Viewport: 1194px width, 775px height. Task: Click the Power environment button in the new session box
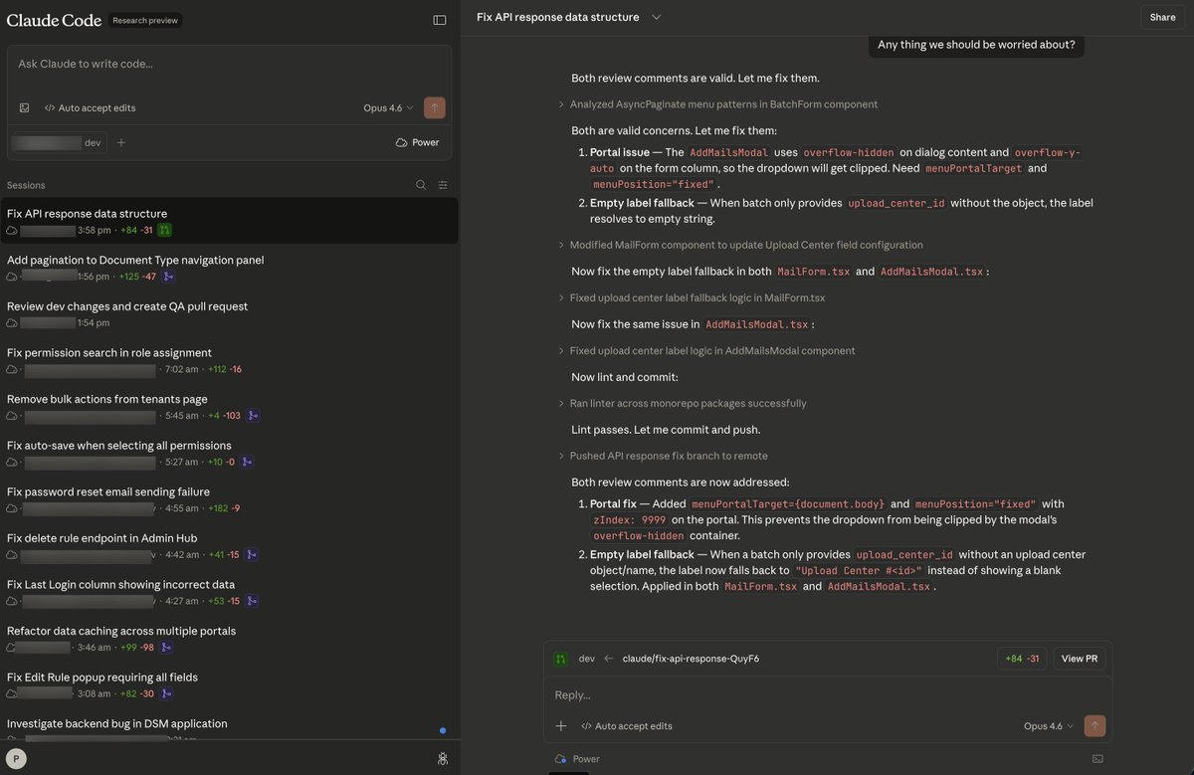click(x=417, y=142)
